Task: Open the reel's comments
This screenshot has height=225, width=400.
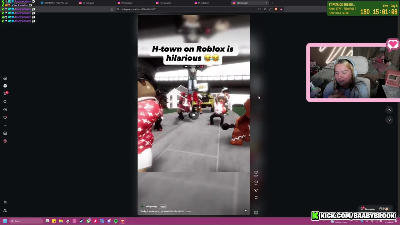Action: click(x=256, y=182)
